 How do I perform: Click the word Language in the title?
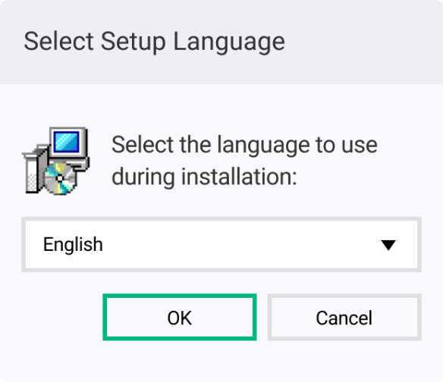pyautogui.click(x=229, y=42)
